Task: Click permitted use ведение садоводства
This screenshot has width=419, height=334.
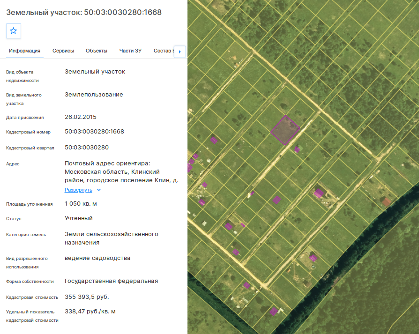Action: coord(97,258)
